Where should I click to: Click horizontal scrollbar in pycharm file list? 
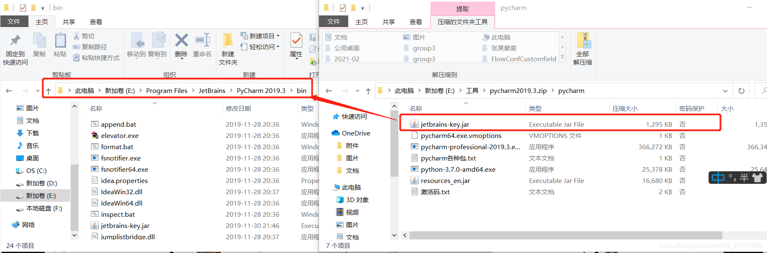point(566,235)
